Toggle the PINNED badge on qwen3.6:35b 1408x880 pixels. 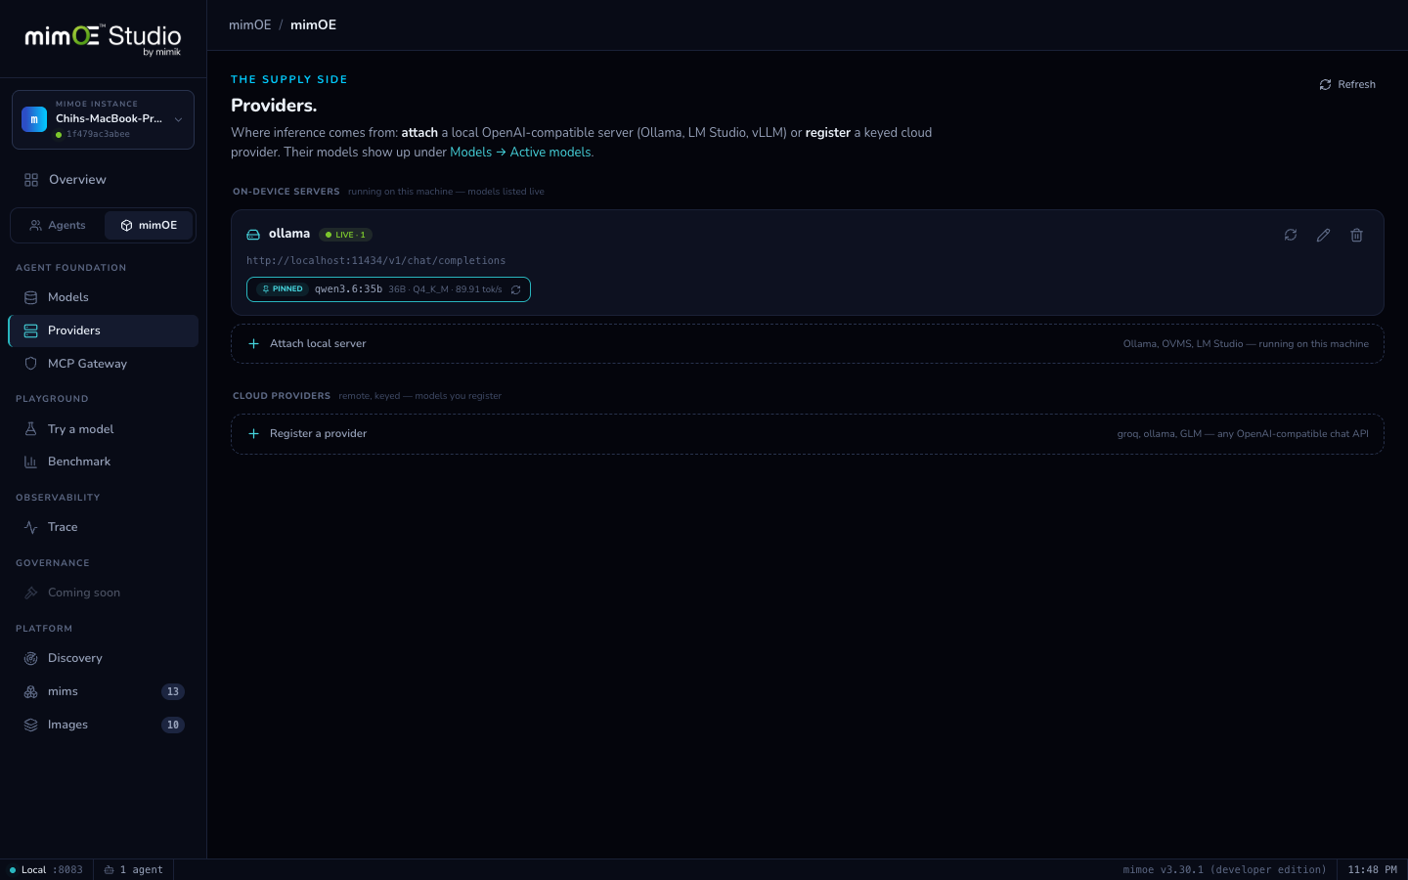tap(282, 289)
